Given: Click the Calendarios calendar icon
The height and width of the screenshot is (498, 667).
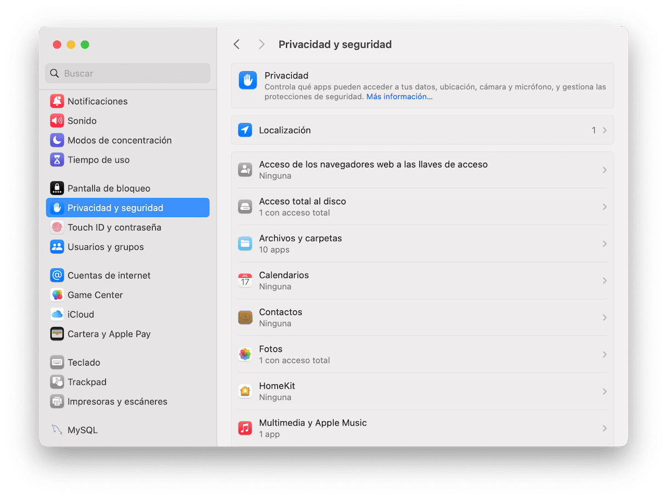Looking at the screenshot, I should pyautogui.click(x=245, y=281).
